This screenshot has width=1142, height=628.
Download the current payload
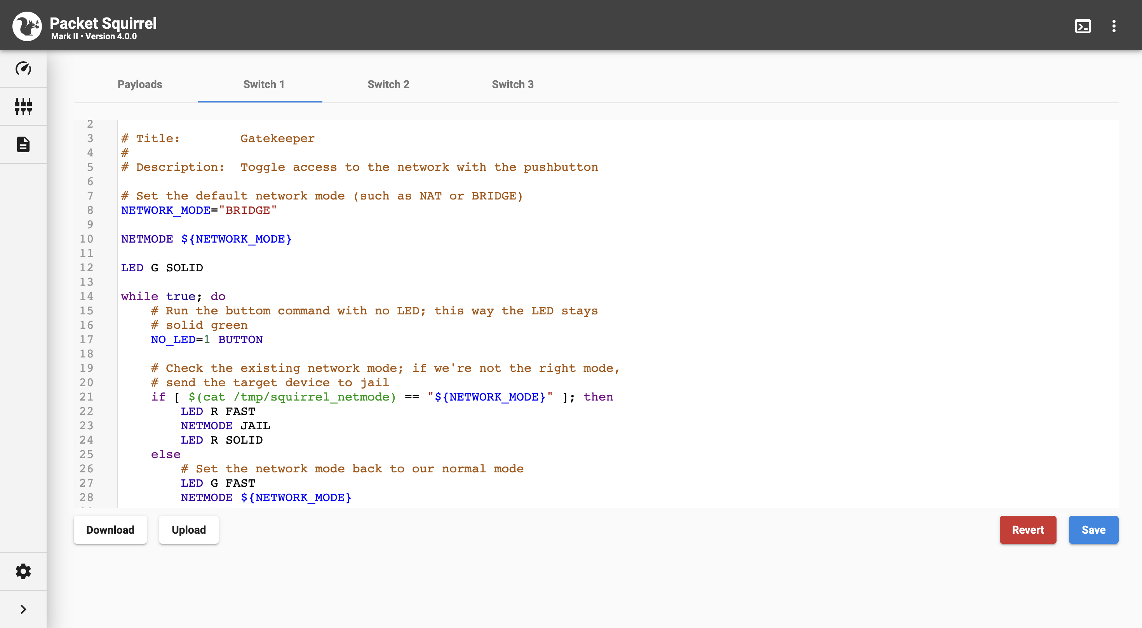[x=110, y=530]
